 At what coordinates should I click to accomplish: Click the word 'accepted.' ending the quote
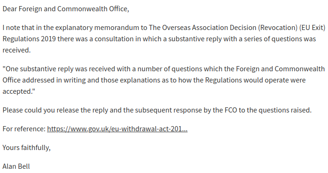tap(19, 91)
